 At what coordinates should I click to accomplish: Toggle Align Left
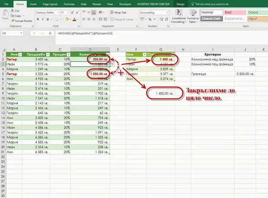[x=84, y=19]
